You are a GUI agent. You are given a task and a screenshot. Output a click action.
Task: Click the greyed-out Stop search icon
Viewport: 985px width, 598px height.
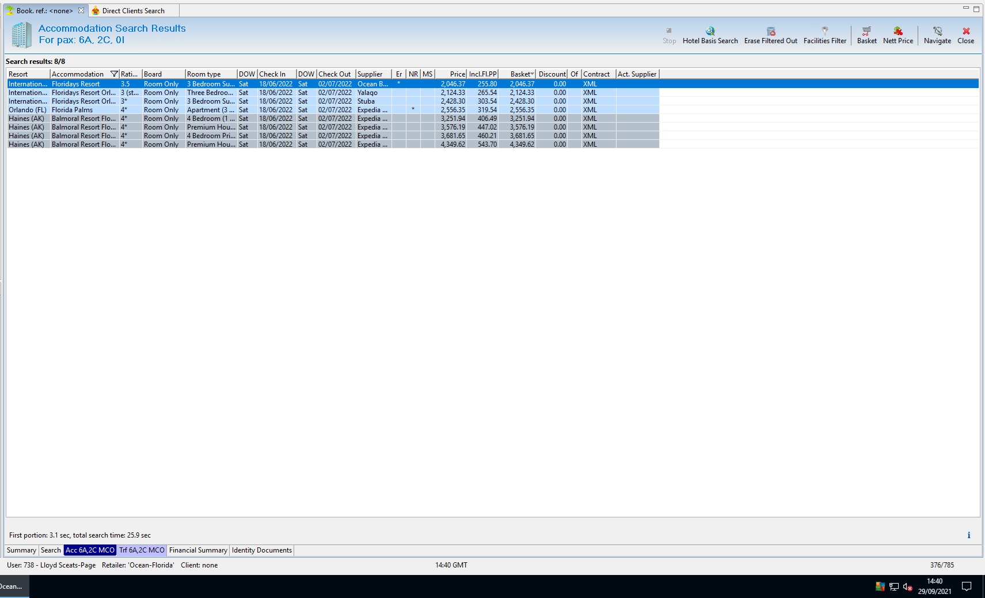[669, 31]
